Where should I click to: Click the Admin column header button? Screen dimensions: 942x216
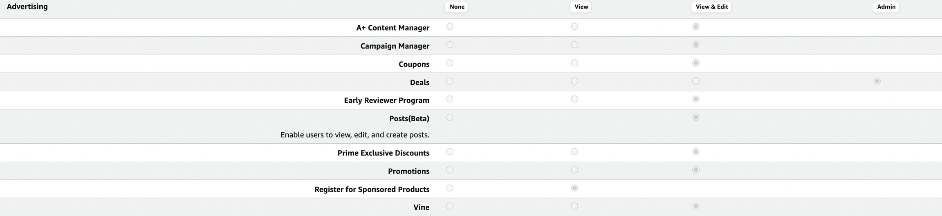point(886,7)
